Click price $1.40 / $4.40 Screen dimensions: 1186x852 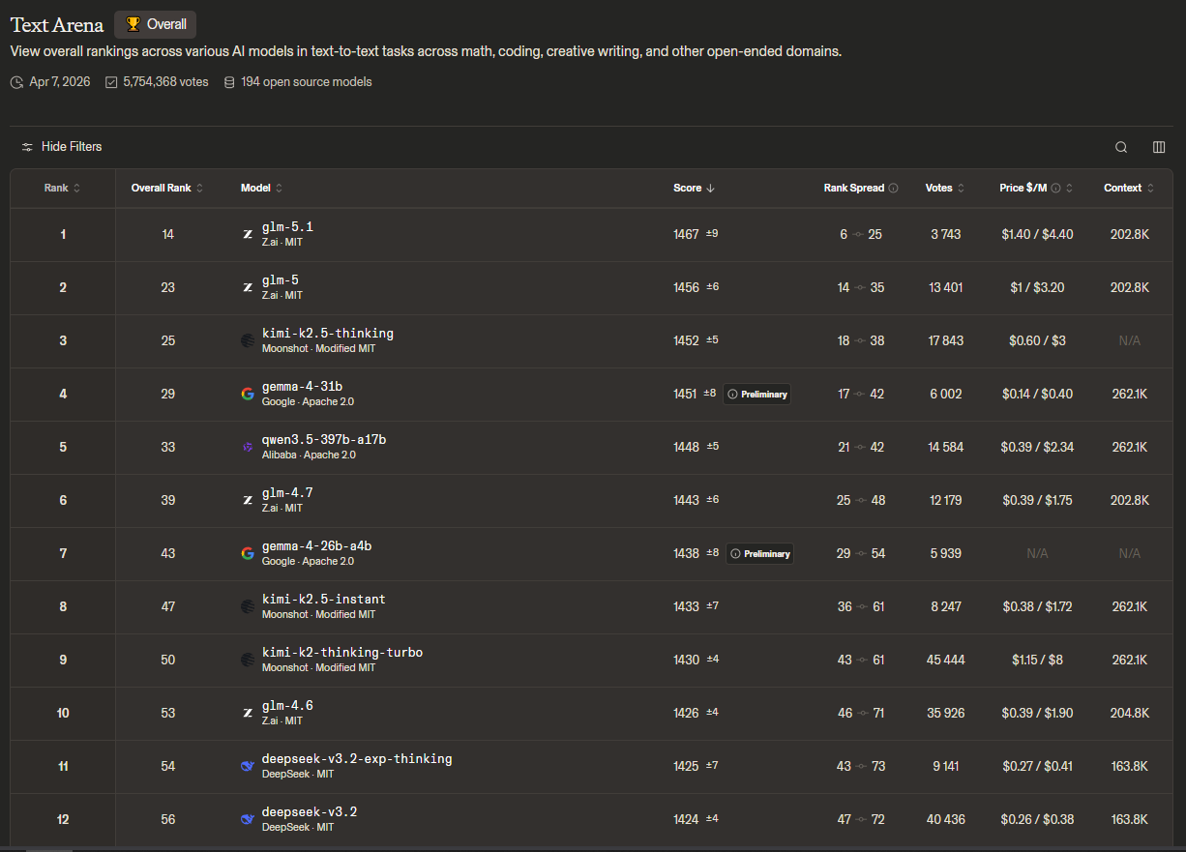pos(1037,235)
